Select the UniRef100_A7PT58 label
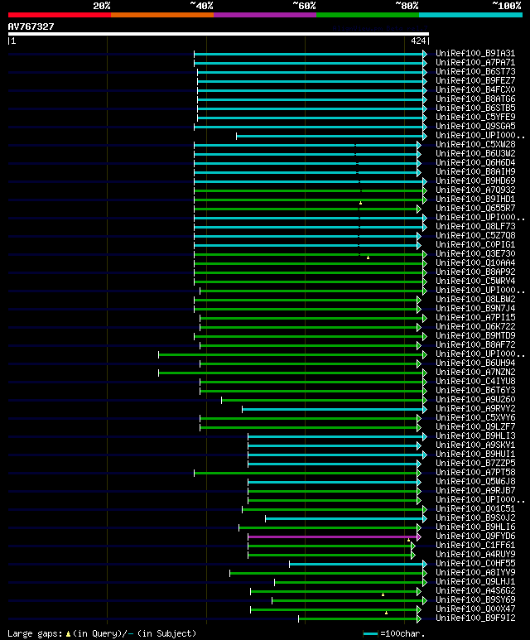 (475, 472)
